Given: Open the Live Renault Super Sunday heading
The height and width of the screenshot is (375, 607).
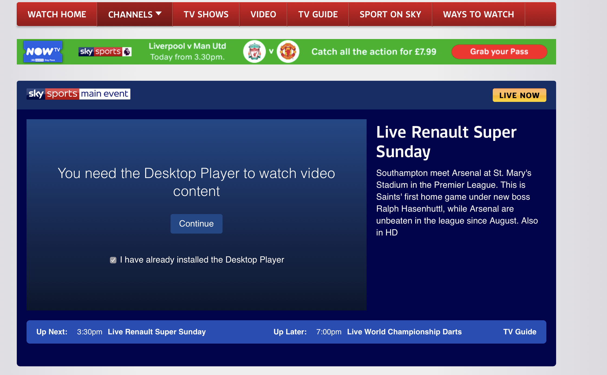Looking at the screenshot, I should [446, 142].
